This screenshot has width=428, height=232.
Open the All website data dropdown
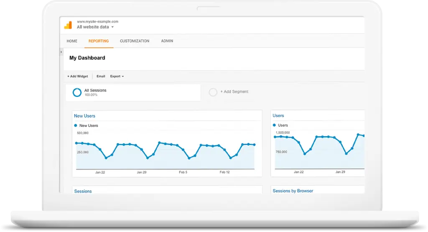click(x=95, y=27)
